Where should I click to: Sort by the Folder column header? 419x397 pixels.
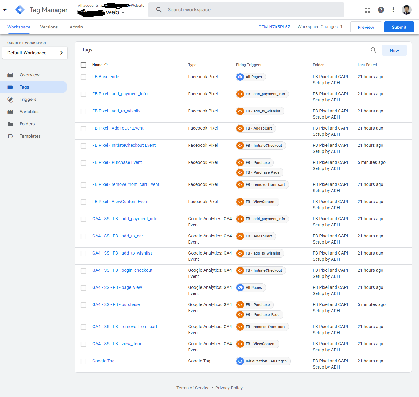[x=318, y=65]
